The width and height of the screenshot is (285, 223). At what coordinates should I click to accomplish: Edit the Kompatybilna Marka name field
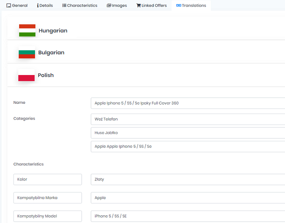tap(48, 198)
